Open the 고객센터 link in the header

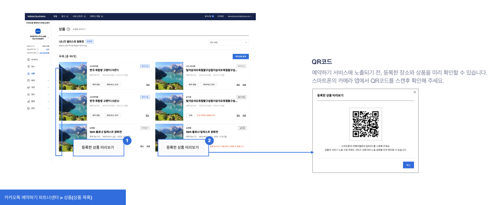coord(221,16)
